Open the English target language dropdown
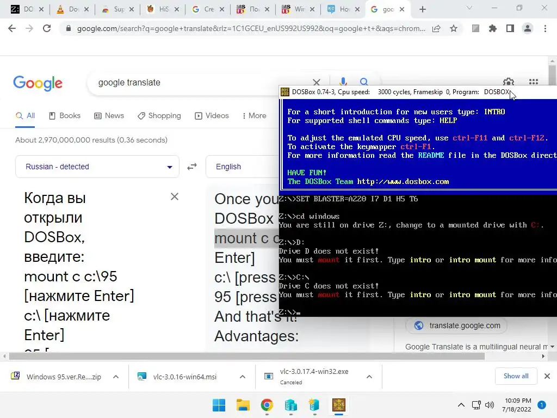557x418 pixels. tap(242, 167)
